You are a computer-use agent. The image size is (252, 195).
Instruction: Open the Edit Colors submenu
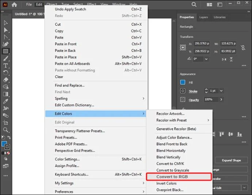[96, 113]
